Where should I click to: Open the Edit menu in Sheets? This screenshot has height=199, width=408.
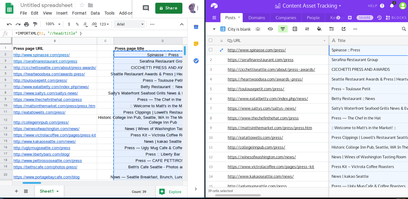click(x=35, y=13)
